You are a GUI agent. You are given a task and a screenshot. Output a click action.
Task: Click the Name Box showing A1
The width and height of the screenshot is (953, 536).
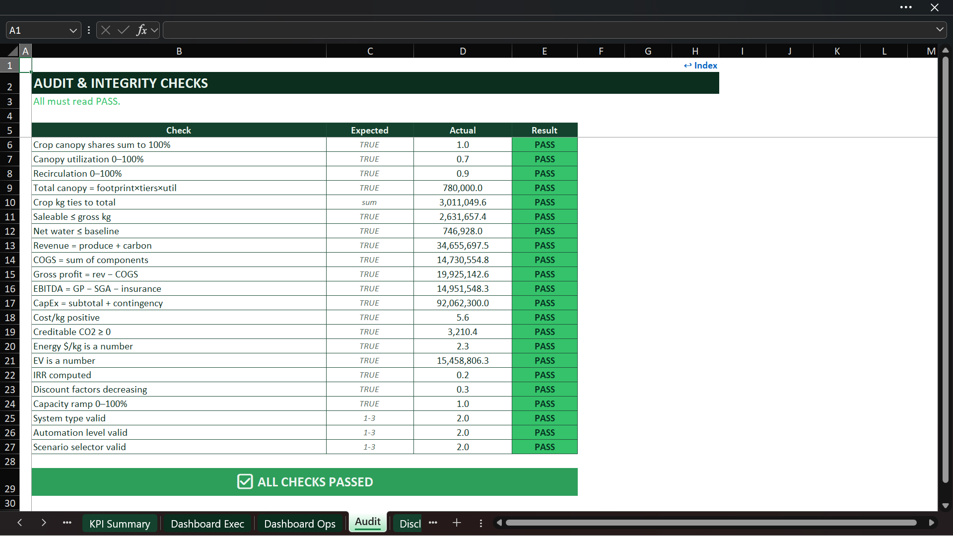[x=37, y=30]
